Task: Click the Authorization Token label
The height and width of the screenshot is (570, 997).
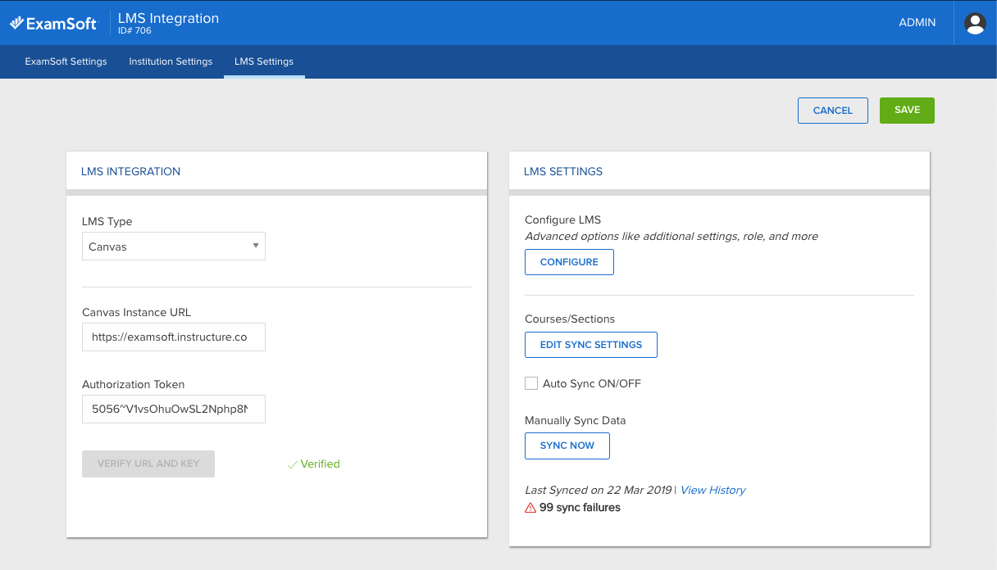Action: point(133,384)
